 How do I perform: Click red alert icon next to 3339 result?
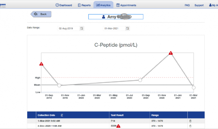(x=118, y=126)
